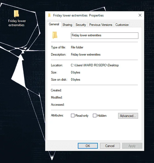Open the Advanced attributes dialog
Screen dimensions: 154x163
128,116
